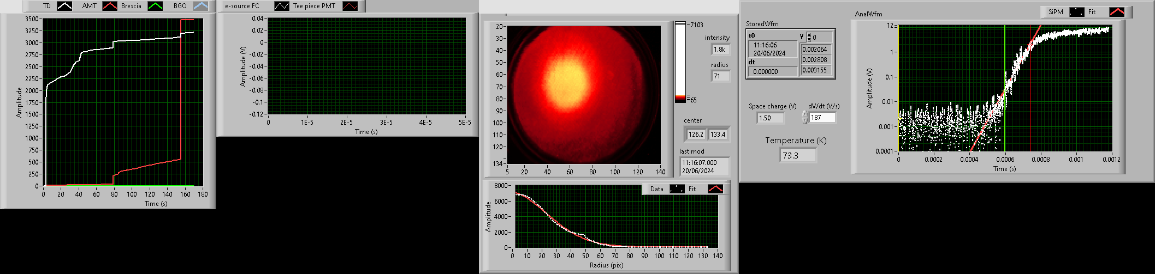The width and height of the screenshot is (1155, 274).
Task: Click the Fit legend icon above AnalWfm graph
Action: tap(1116, 12)
